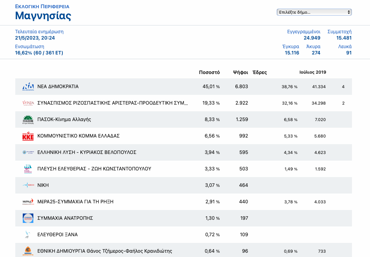The width and height of the screenshot is (370, 257).
Task: Select the ΣΥΝΑΣΠΙΣΜΟΣ ΡΙΖΟΣΠΑΣΤΙΚΗΣ ΑΡΙΣΤΕΡΑΣ party name
Action: coord(113,103)
